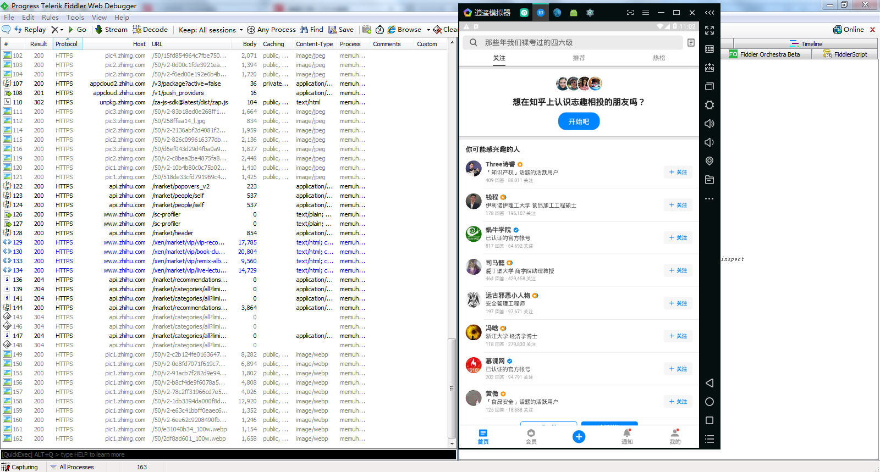Click the QuickExec command input box
Viewport: 880px width, 472px height.
pyautogui.click(x=228, y=454)
